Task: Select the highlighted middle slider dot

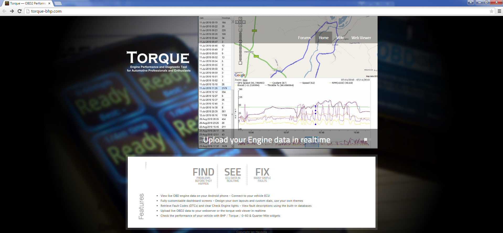Action: click(366, 139)
